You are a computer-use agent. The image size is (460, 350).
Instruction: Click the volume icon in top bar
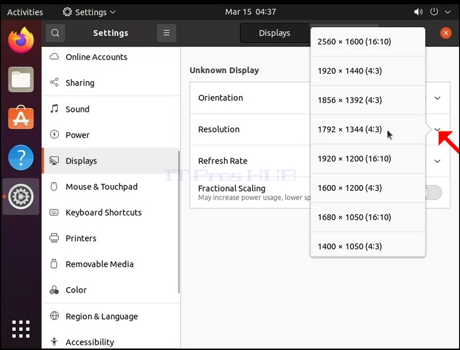(418, 12)
